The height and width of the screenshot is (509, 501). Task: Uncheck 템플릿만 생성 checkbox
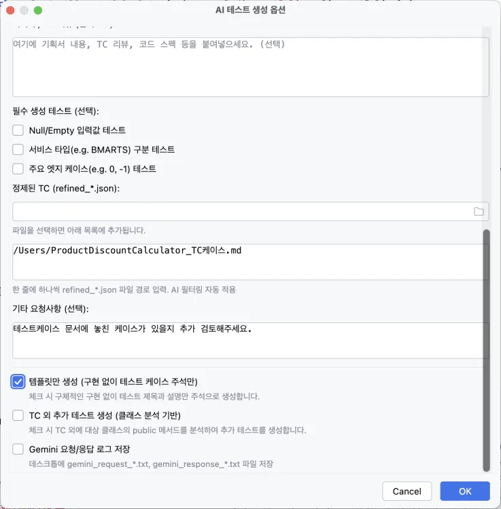(18, 381)
